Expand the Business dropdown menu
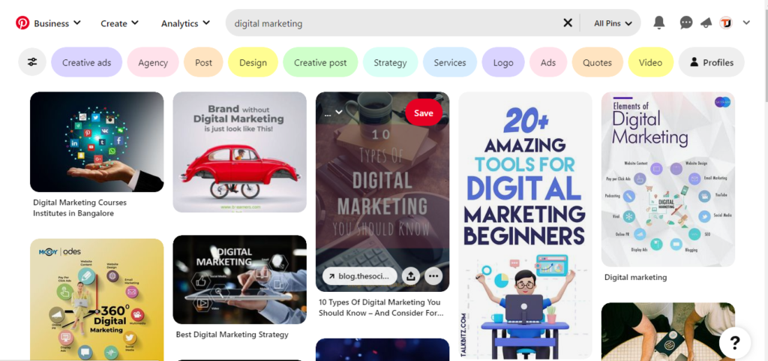Viewport: 768px width, 361px height. coord(57,23)
